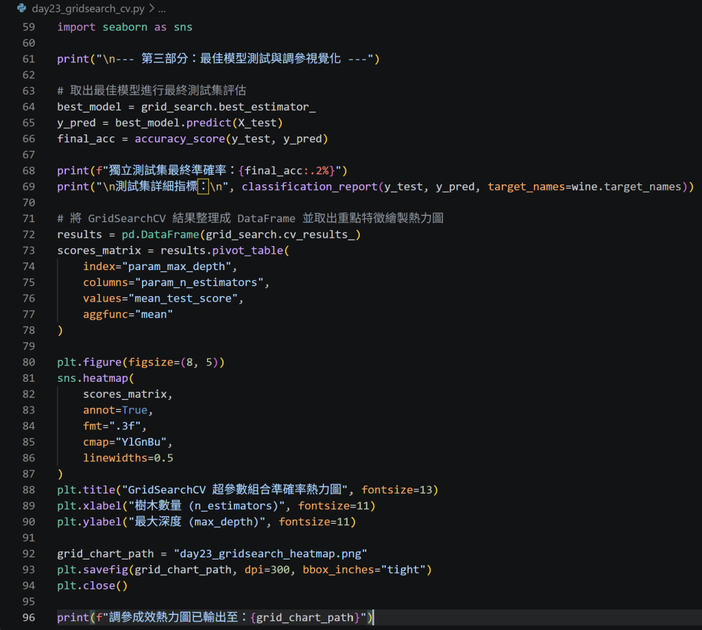Click the 'pivot_table' method name
Image resolution: width=702 pixels, height=630 pixels.
coord(247,251)
